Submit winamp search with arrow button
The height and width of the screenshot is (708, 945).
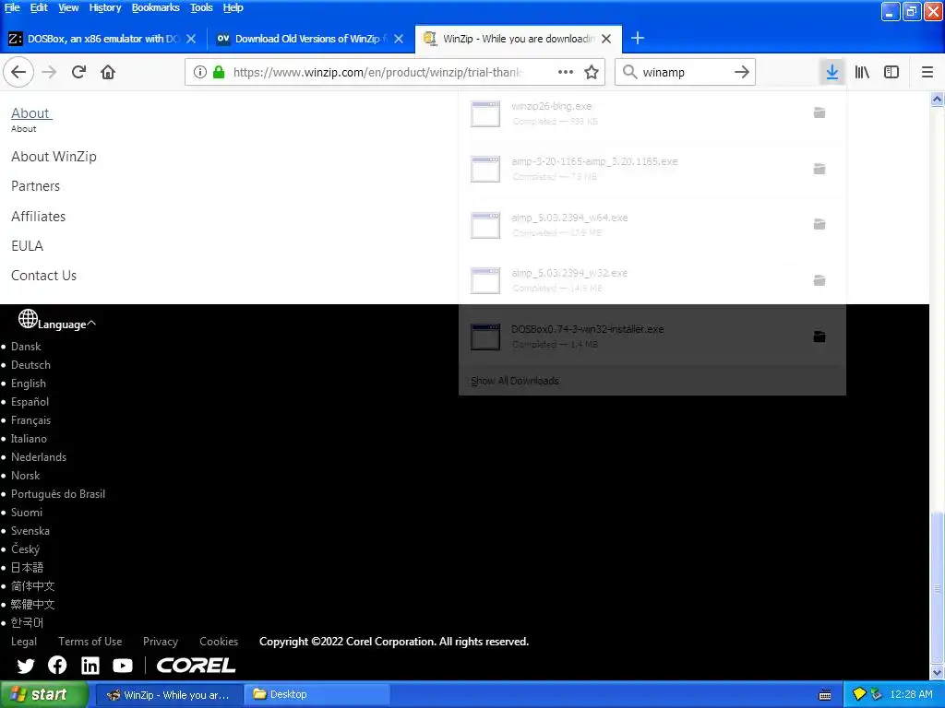[742, 72]
